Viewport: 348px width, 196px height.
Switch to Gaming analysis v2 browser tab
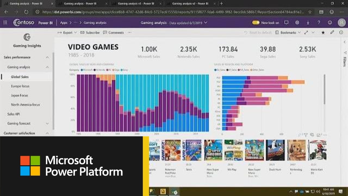[x=191, y=4]
